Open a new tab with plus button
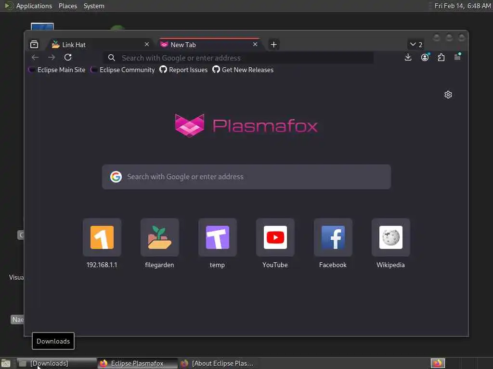 [273, 45]
